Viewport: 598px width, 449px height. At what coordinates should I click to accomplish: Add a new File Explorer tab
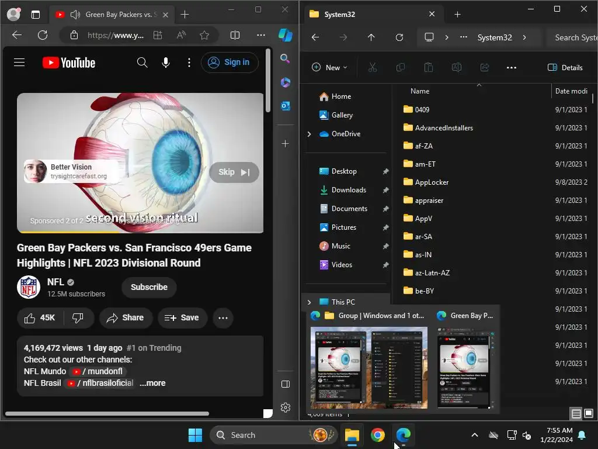click(x=457, y=14)
